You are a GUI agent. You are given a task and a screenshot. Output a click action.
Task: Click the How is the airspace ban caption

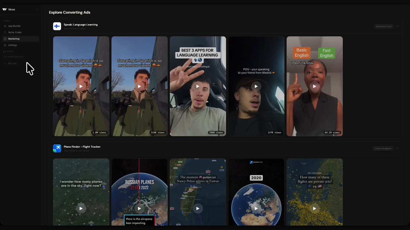tap(140, 221)
